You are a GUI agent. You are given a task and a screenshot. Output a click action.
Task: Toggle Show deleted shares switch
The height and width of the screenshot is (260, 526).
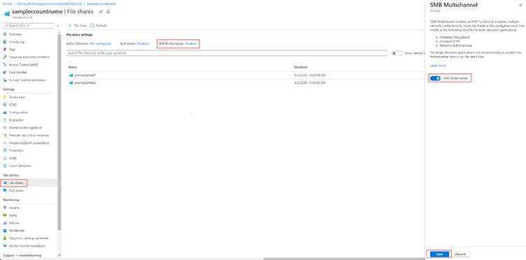[x=397, y=53]
